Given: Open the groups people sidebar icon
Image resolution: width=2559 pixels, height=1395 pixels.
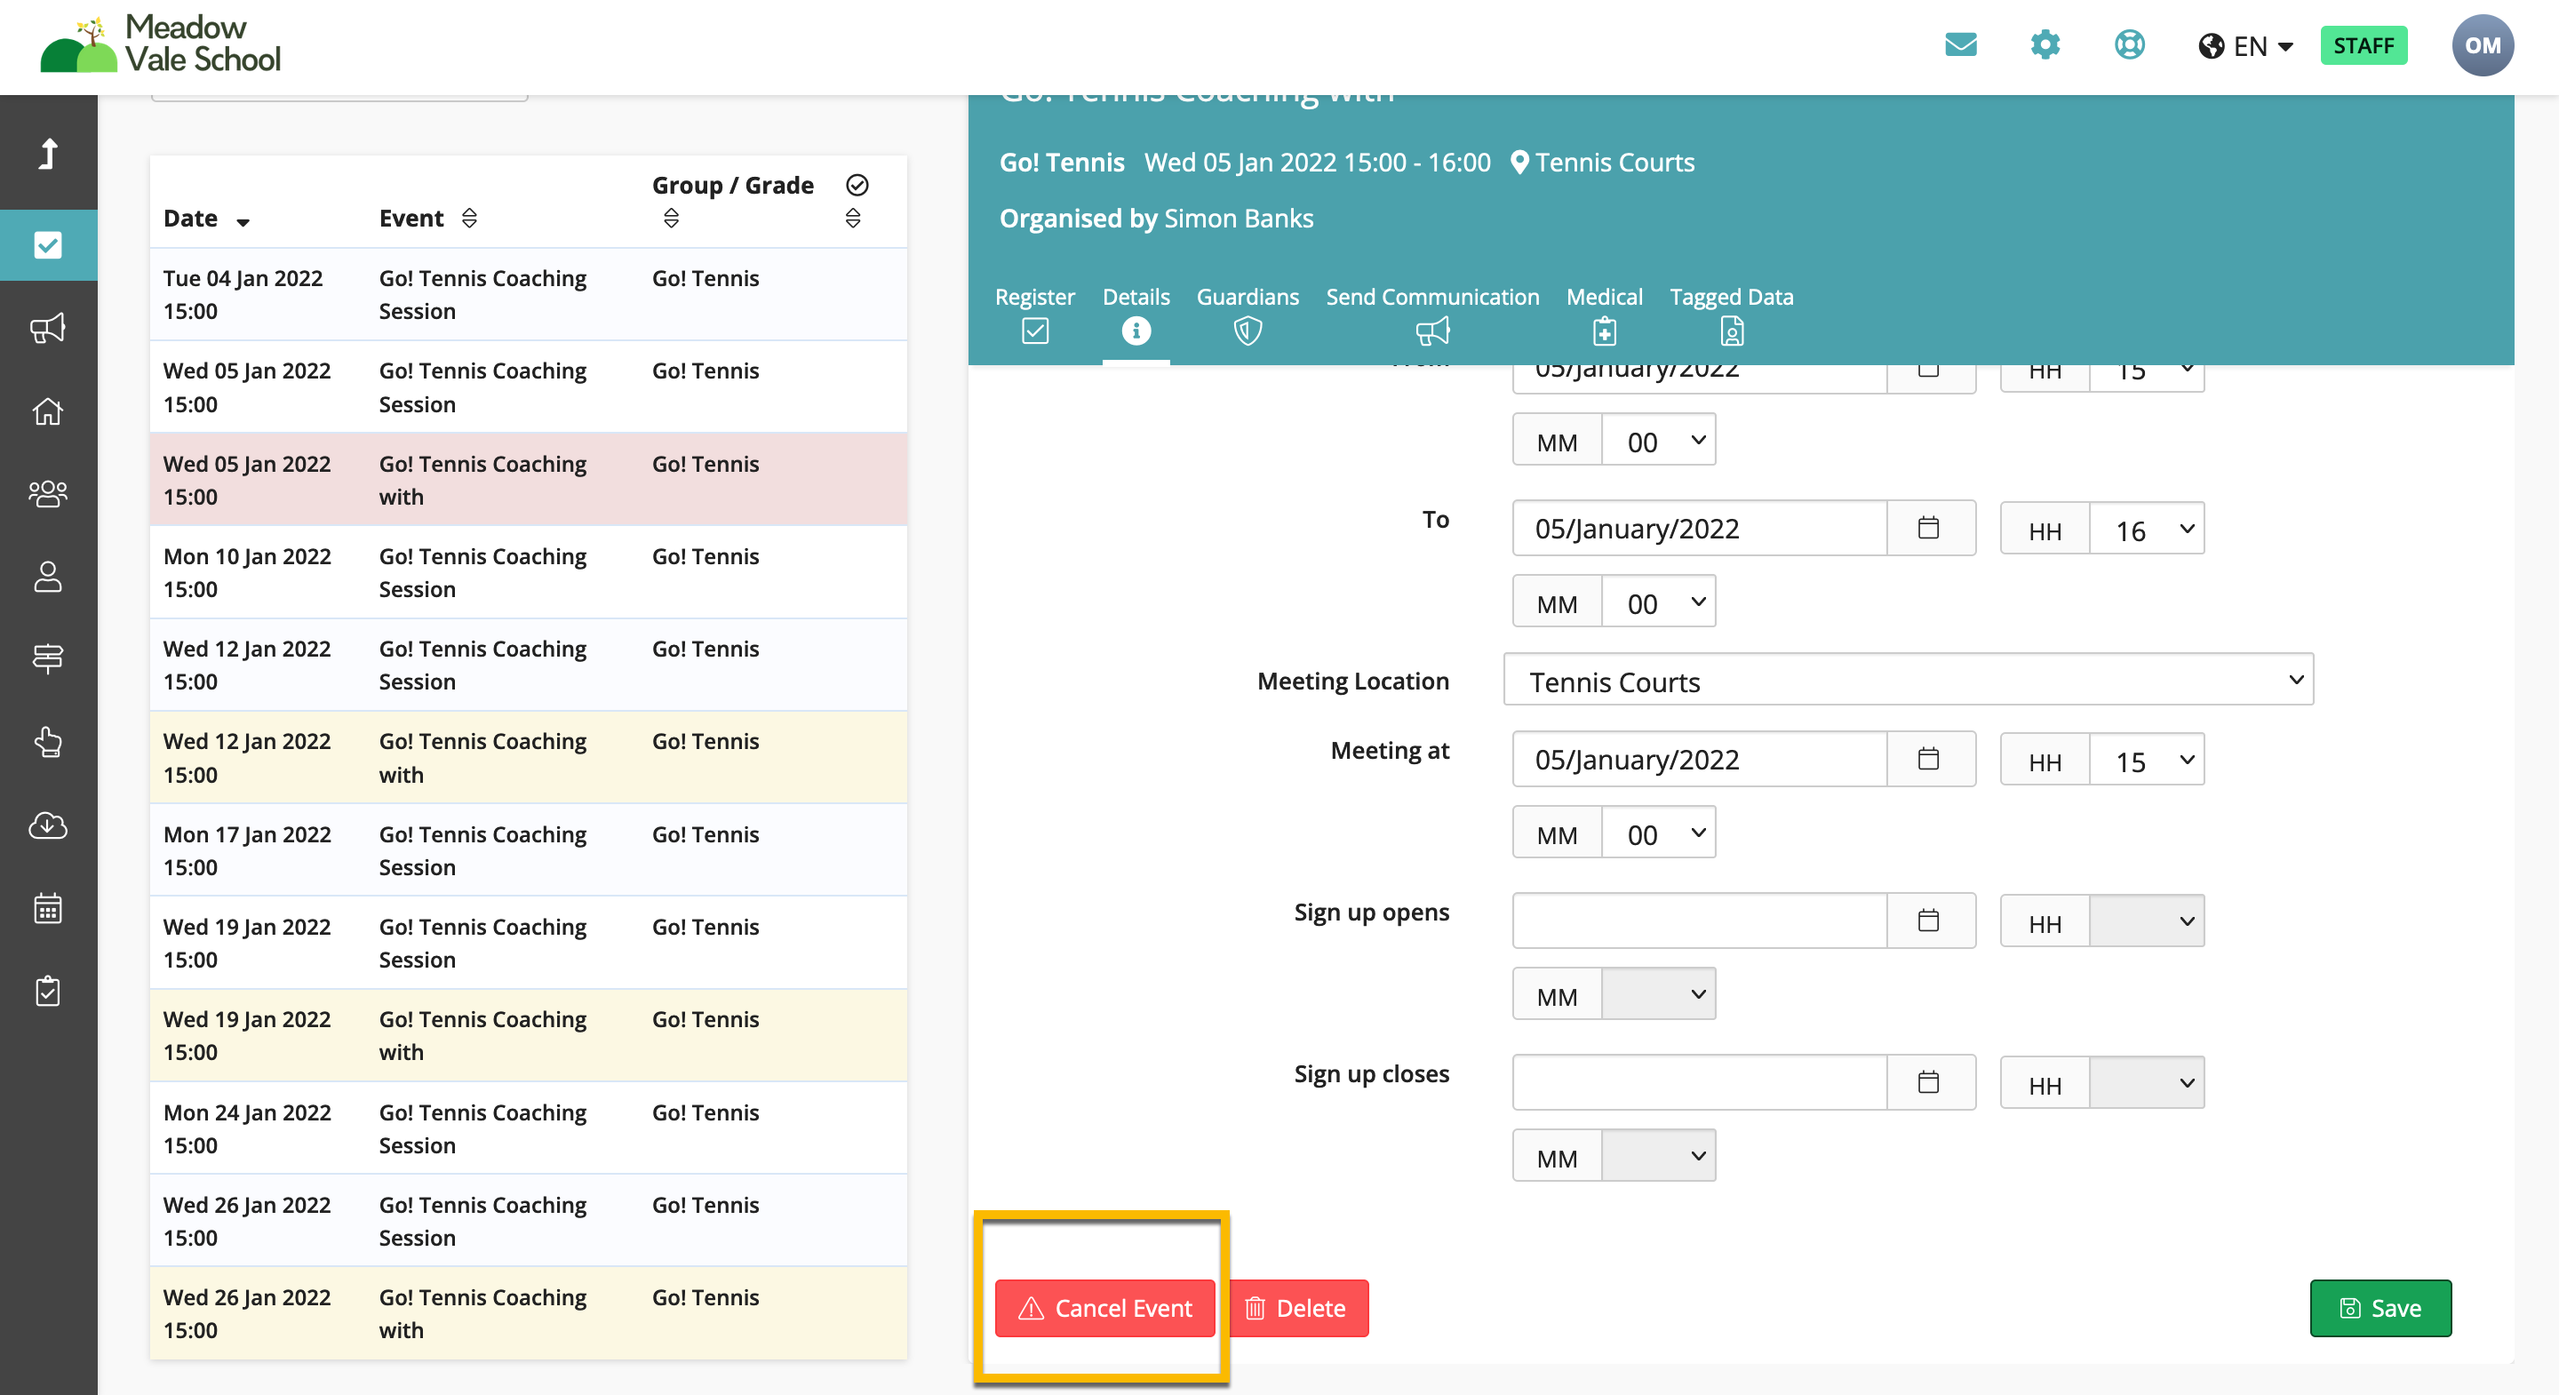Looking at the screenshot, I should pos(48,494).
